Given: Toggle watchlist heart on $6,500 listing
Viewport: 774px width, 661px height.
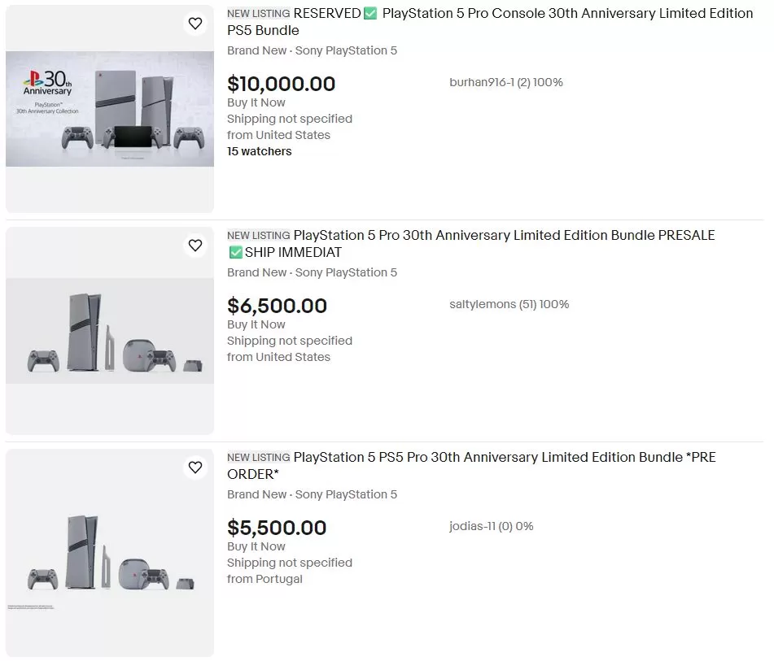Looking at the screenshot, I should coord(195,246).
